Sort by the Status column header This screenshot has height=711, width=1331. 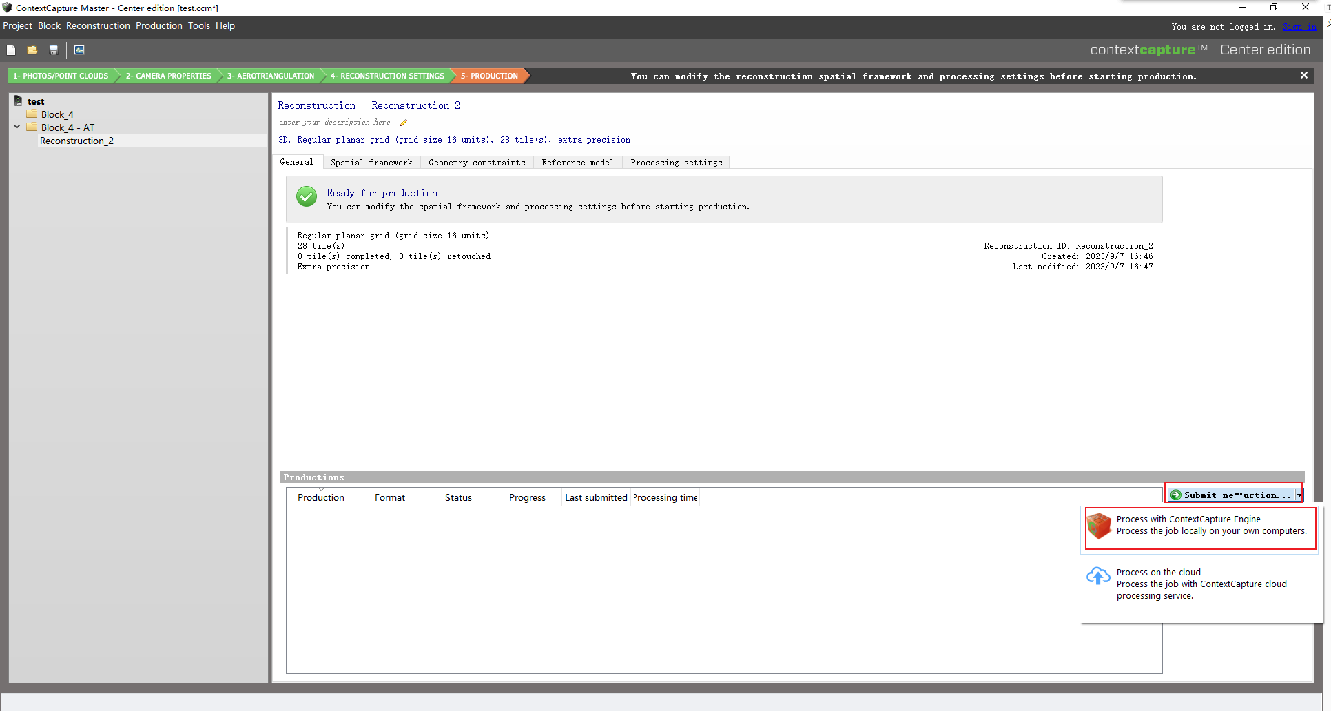459,497
